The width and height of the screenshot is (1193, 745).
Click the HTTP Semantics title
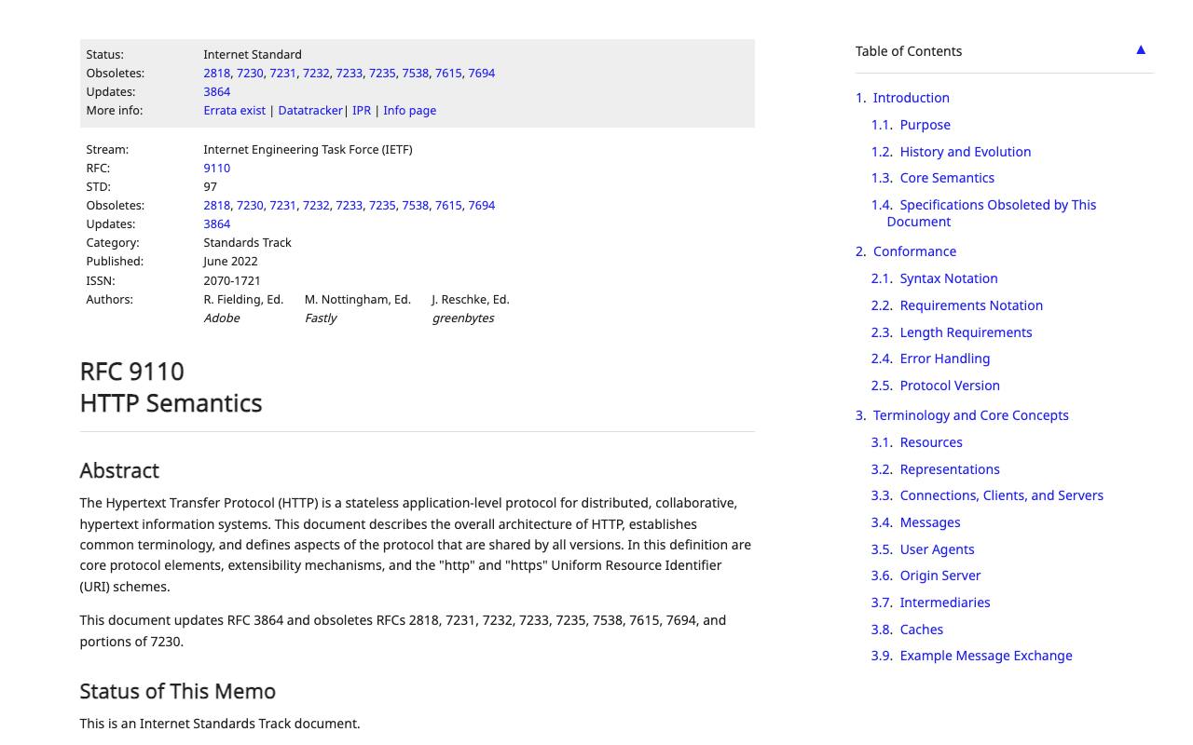click(171, 403)
